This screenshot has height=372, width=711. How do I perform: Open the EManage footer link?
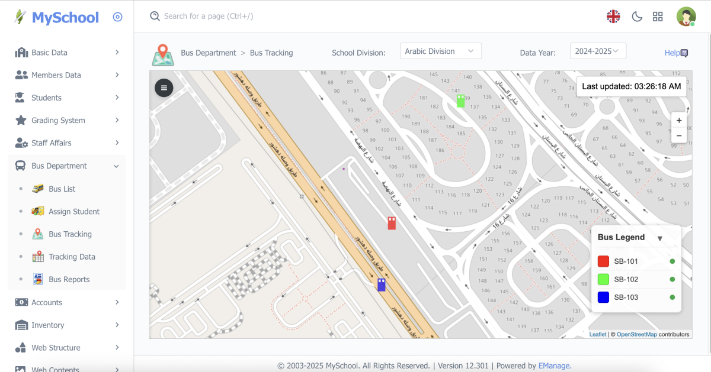(555, 365)
